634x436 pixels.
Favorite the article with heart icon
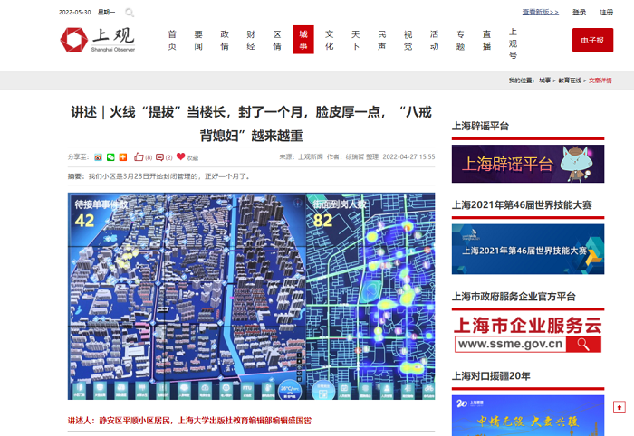coord(181,157)
